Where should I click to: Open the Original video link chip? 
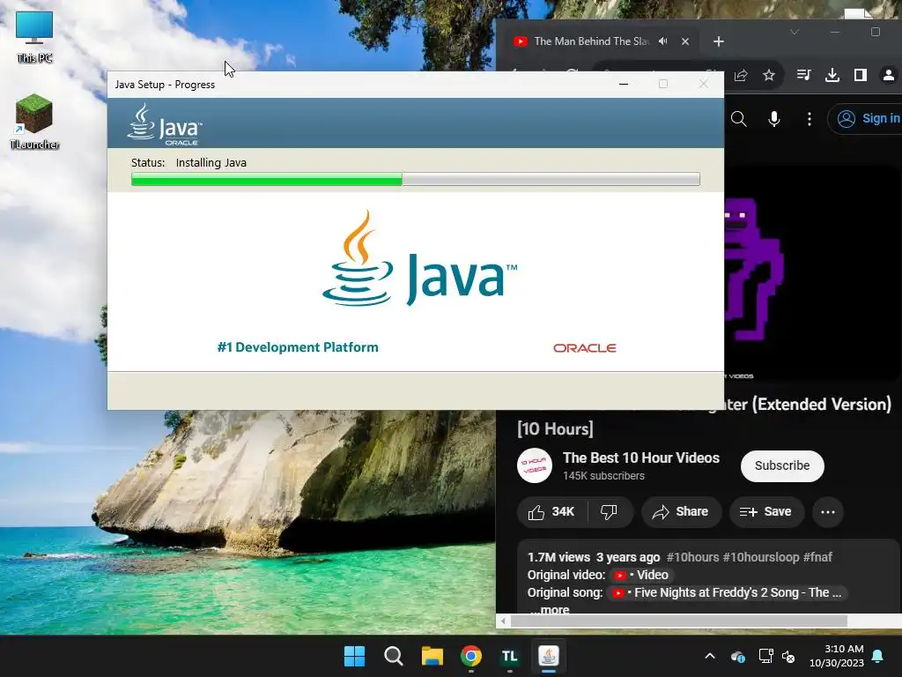pyautogui.click(x=642, y=575)
